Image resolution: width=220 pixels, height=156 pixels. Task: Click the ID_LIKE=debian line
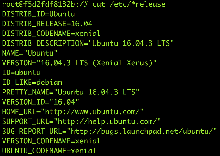coord(32,83)
